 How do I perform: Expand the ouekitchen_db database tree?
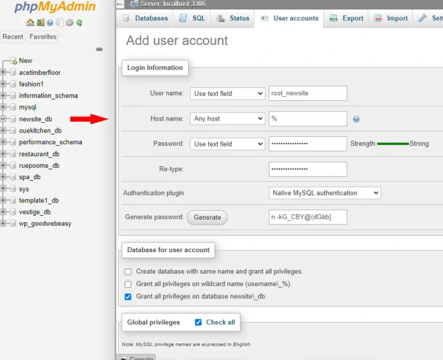pos(3,130)
